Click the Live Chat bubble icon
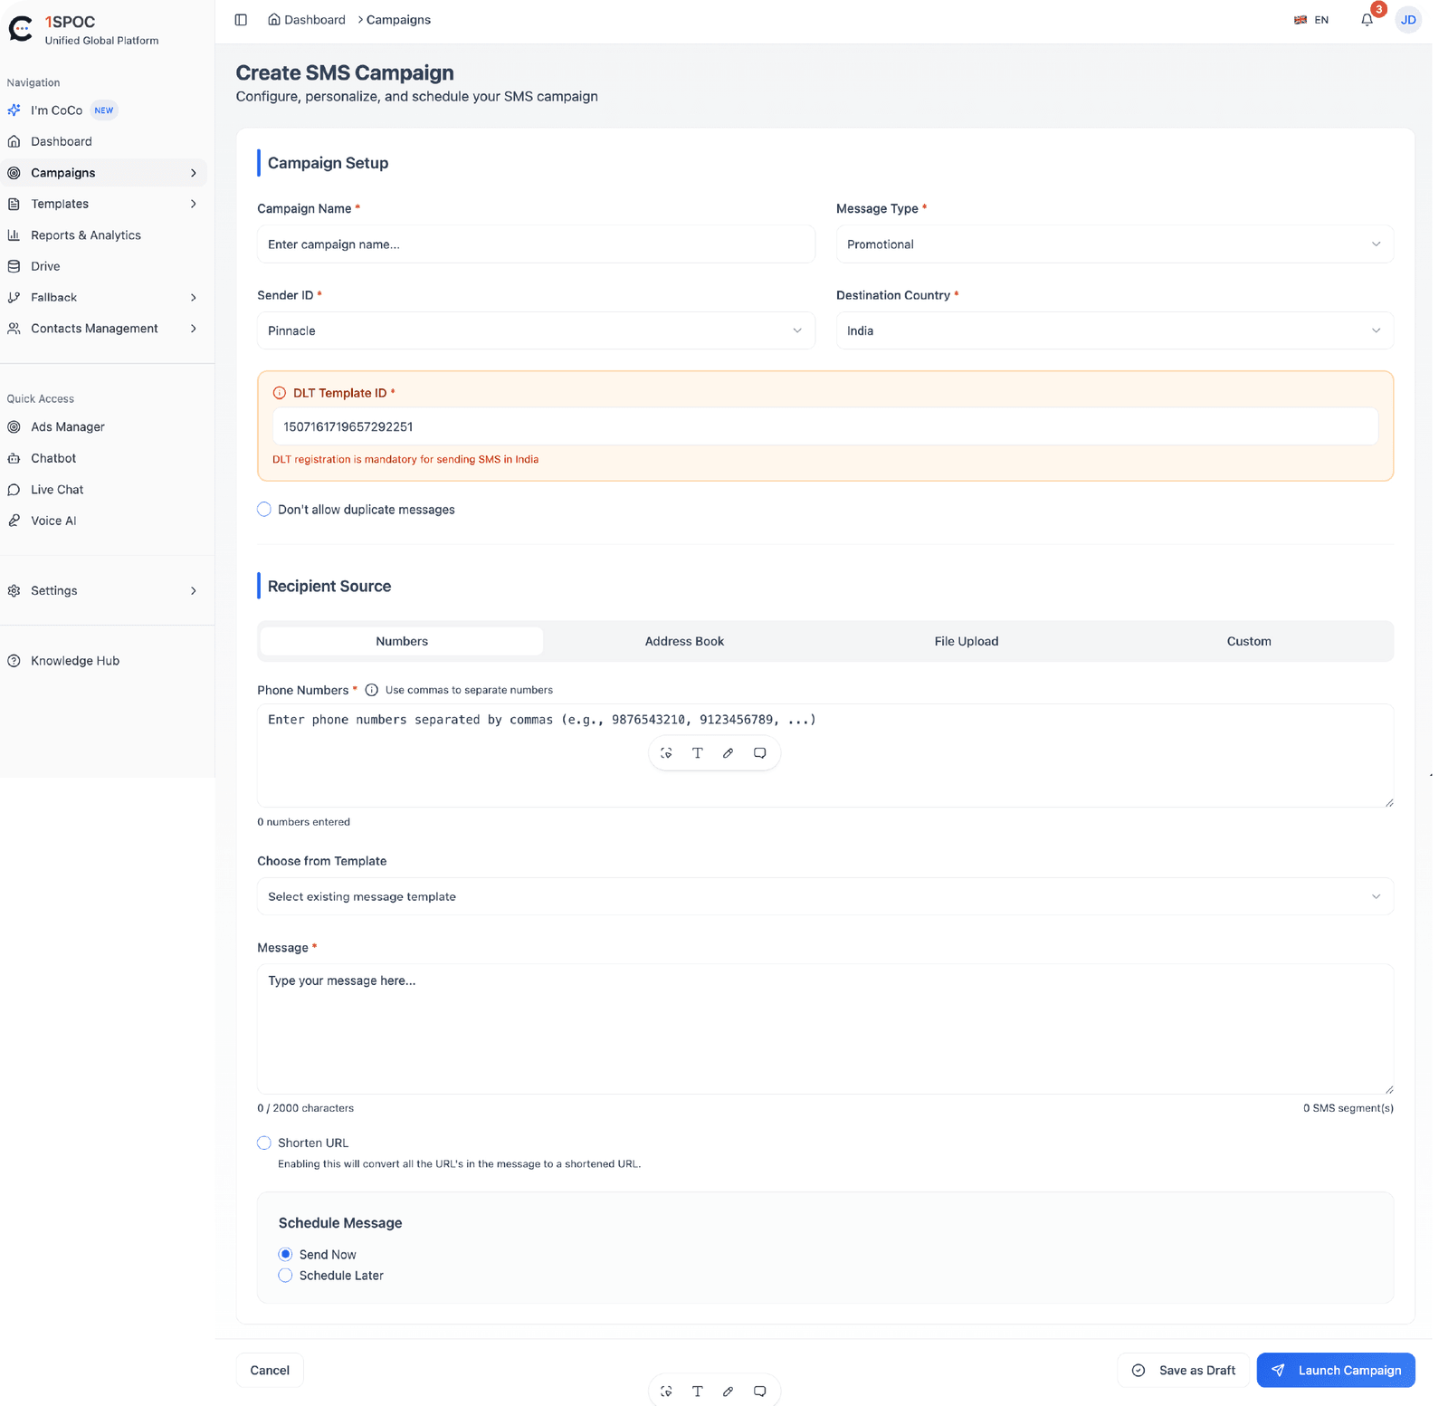The width and height of the screenshot is (1448, 1406). 14,490
